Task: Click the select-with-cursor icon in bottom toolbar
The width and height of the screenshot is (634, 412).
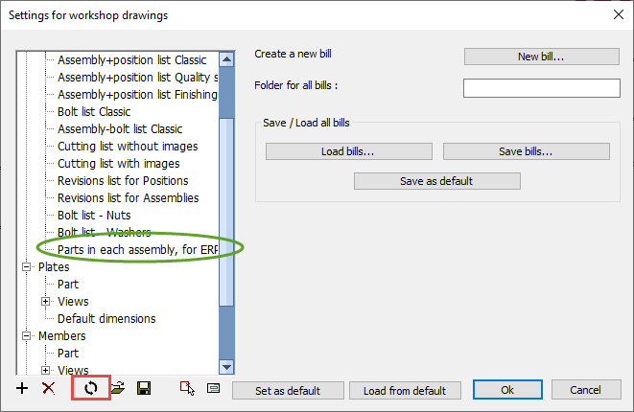Action: (x=187, y=389)
